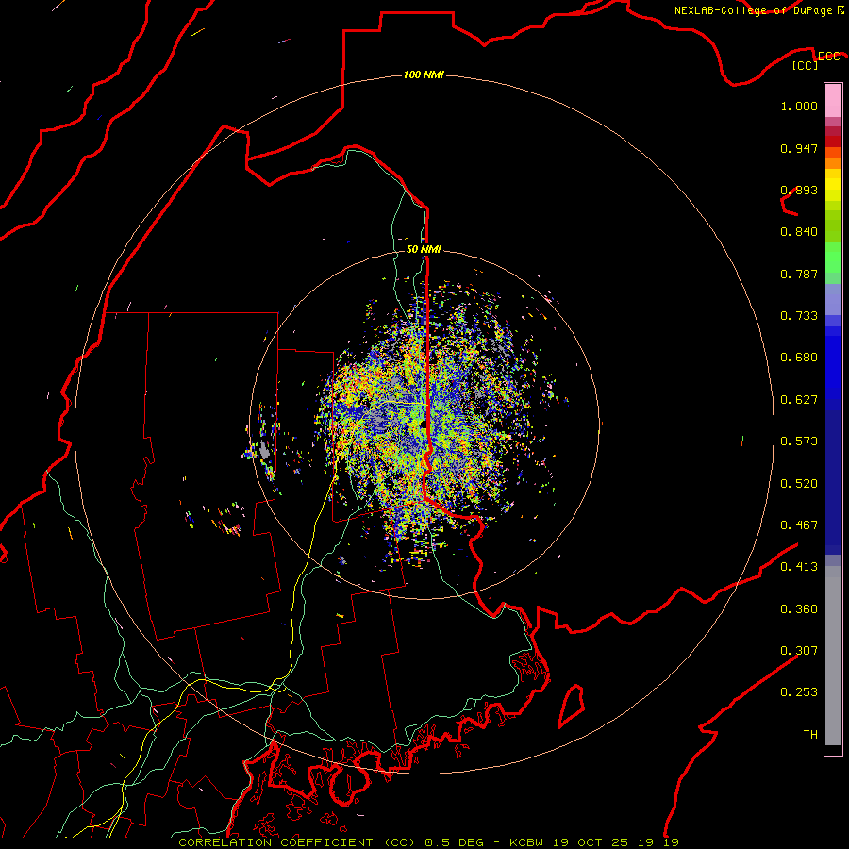Click the 50 NMI range ring label
The image size is (849, 849).
click(424, 249)
